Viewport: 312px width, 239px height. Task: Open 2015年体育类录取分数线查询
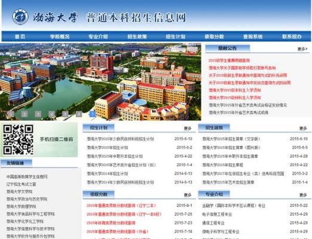point(111,223)
